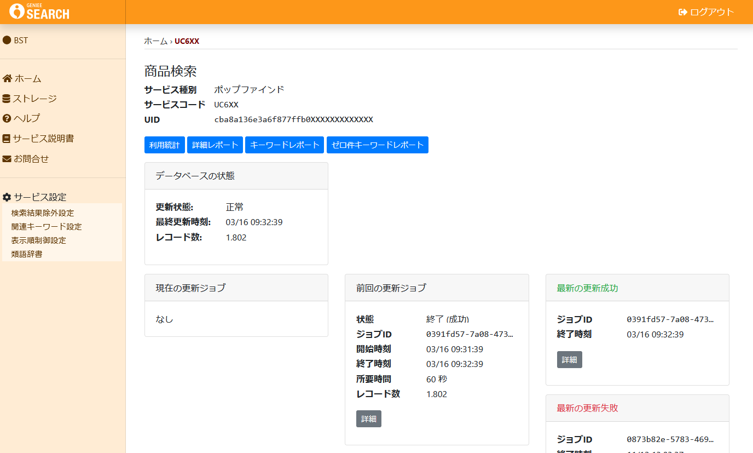Click job ID 0873b82e-5783-469…
This screenshot has width=753, height=453.
pyautogui.click(x=670, y=439)
